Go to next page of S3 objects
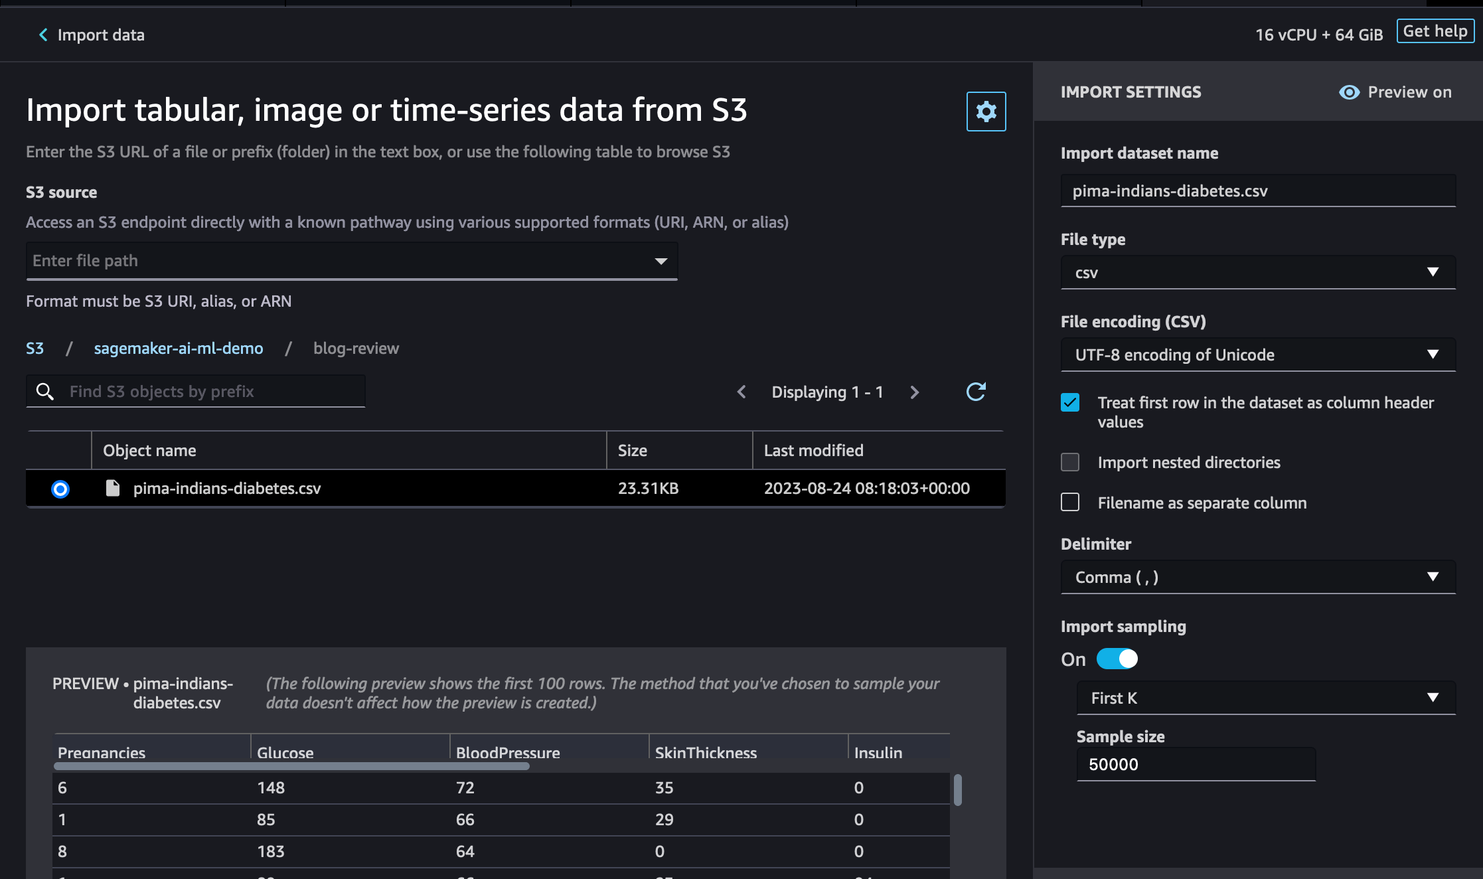1483x879 pixels. pos(915,392)
